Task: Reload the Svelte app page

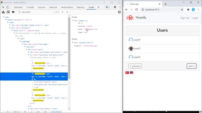Action: tap(136, 10)
